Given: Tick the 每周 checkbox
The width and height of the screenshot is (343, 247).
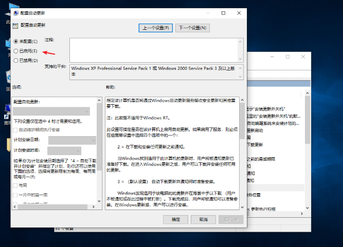Looking at the screenshot, I should click(x=15, y=185).
